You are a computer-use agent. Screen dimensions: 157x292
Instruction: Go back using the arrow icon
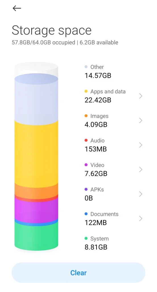(x=17, y=8)
